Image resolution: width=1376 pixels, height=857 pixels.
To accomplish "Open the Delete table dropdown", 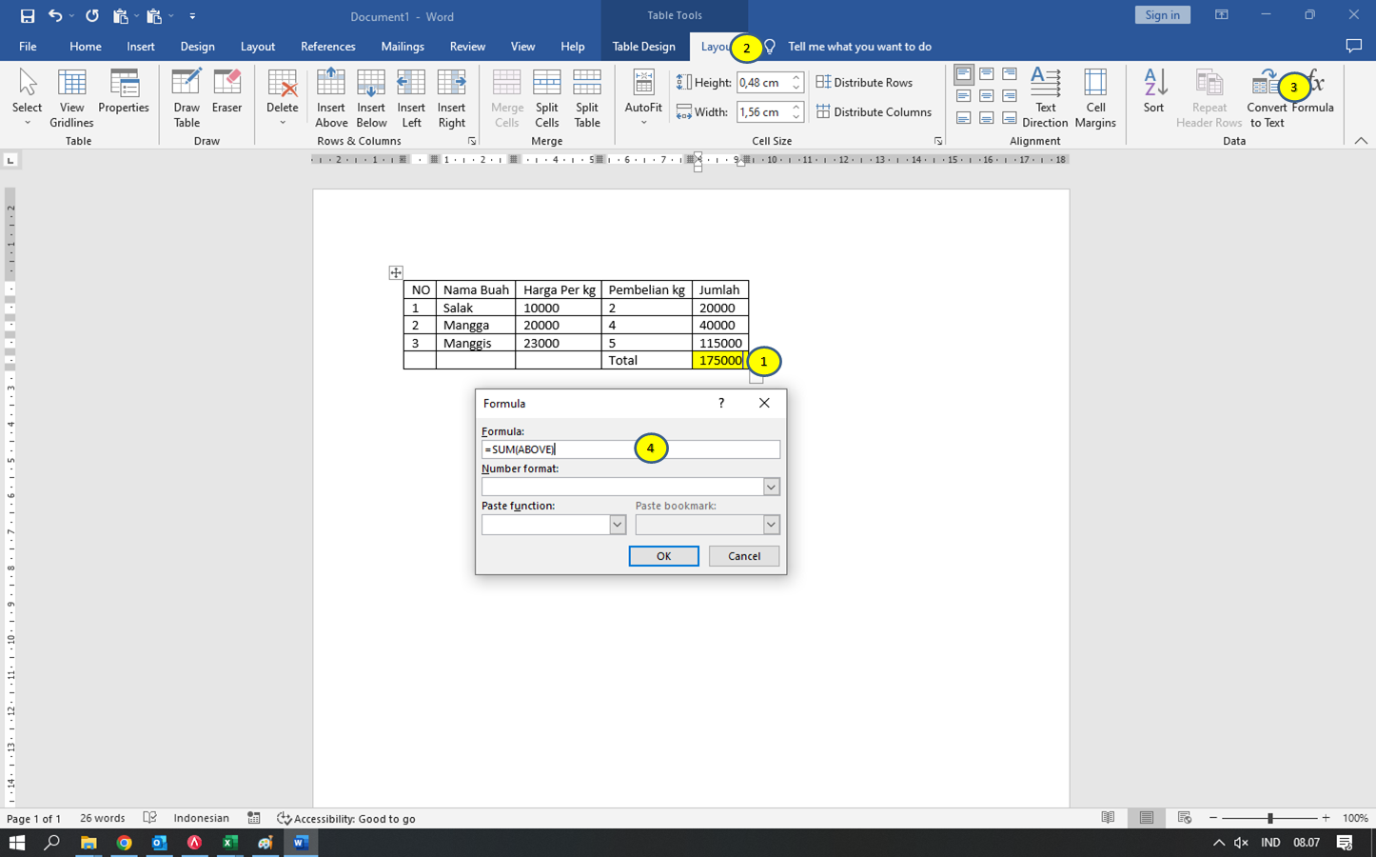I will pos(283,98).
